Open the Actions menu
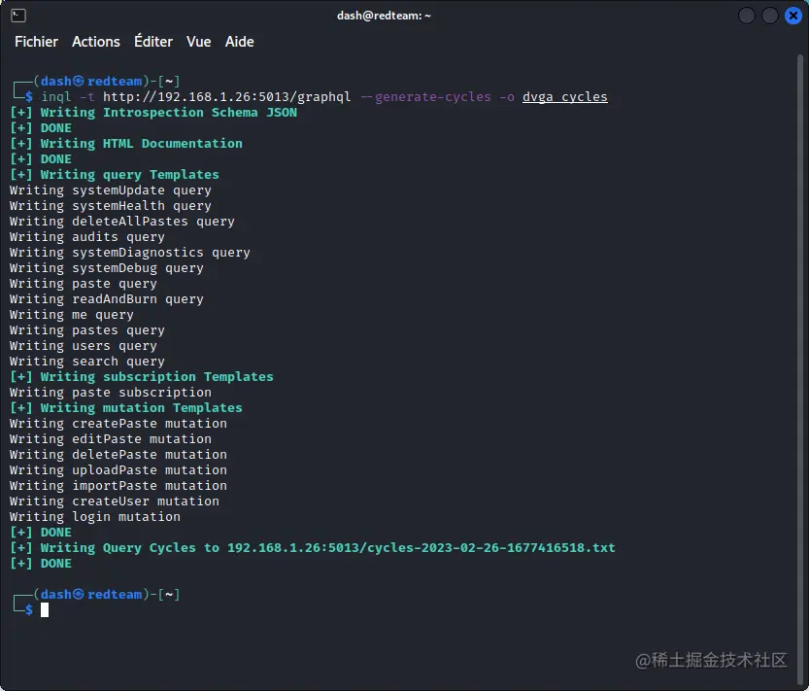 click(x=96, y=42)
